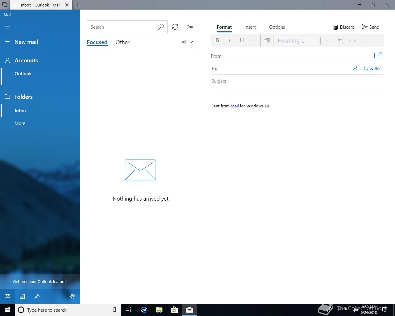
Task: Open the Options tab
Action: click(277, 27)
